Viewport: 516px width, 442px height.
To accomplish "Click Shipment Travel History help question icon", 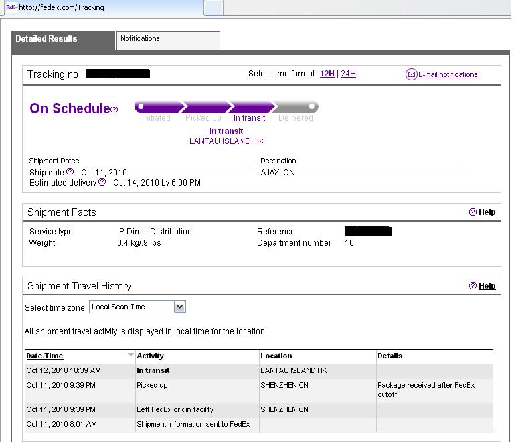I will 472,286.
